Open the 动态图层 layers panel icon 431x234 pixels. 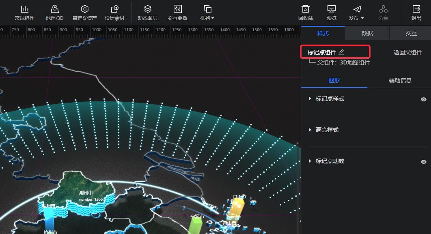click(148, 9)
